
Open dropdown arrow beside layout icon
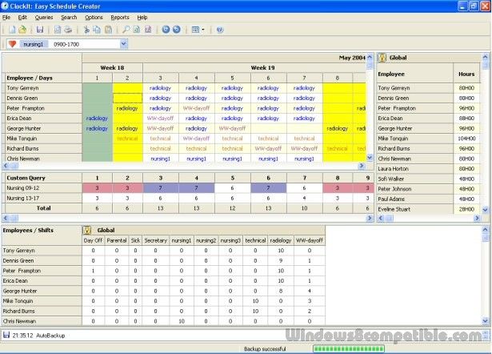[203, 30]
